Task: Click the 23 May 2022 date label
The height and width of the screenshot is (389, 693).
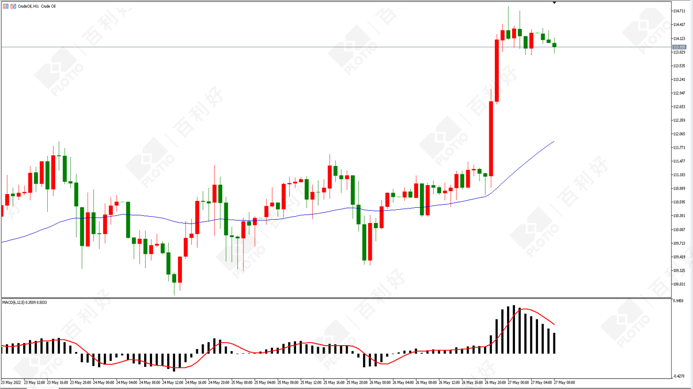Action: (10, 383)
